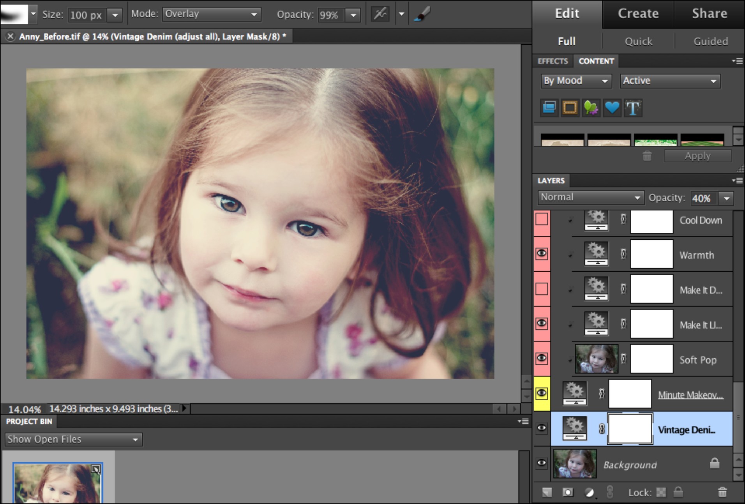Show the Make It D... layer
This screenshot has width=745, height=504.
pos(542,289)
